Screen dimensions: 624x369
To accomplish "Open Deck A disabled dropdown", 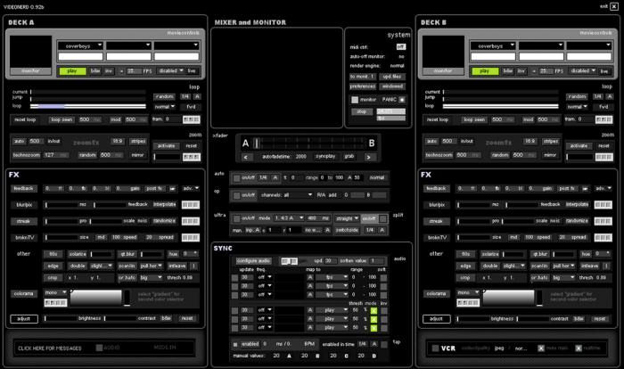I will tap(171, 70).
